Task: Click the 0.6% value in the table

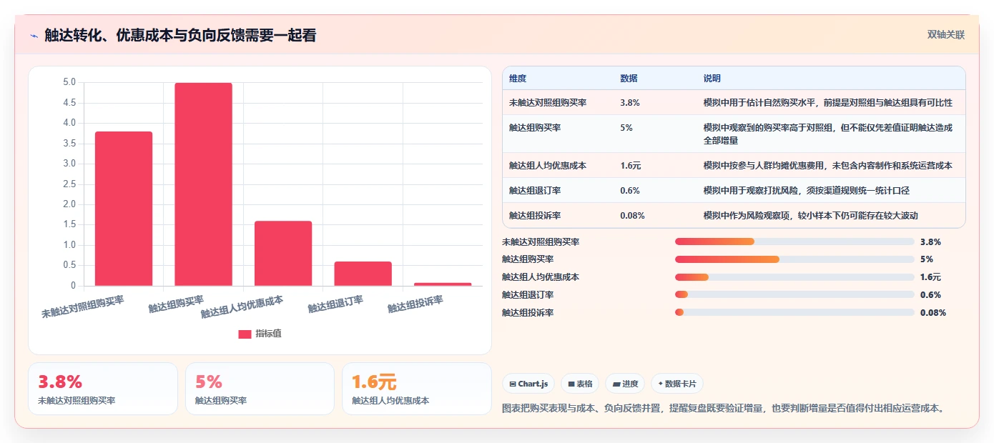Action: [x=630, y=191]
